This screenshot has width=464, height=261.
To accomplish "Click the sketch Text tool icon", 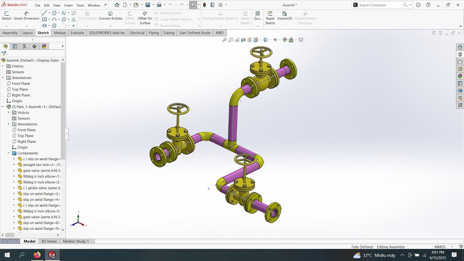I will [74, 19].
